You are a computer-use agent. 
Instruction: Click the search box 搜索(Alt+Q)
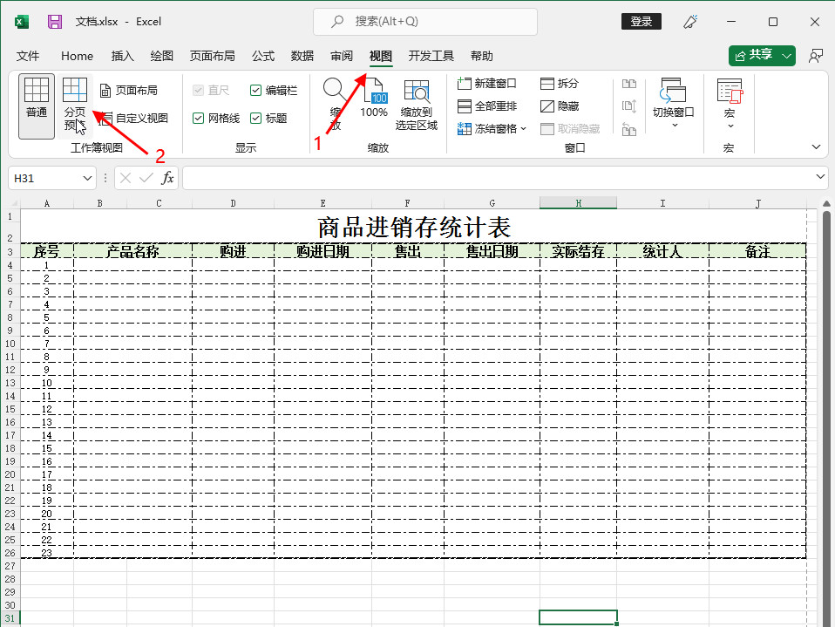click(425, 21)
